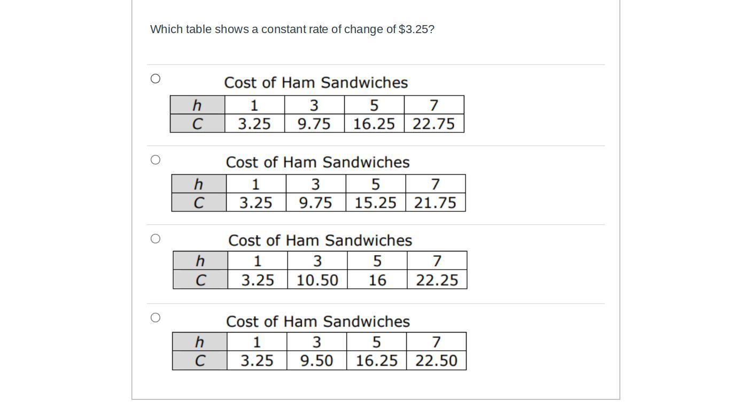Viewport: 730px width, 410px height.
Task: Click the cell showing cost 16
Action: 377,280
